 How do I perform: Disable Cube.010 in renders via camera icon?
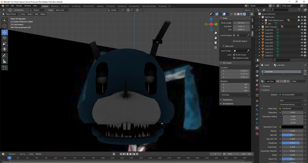tap(305, 49)
